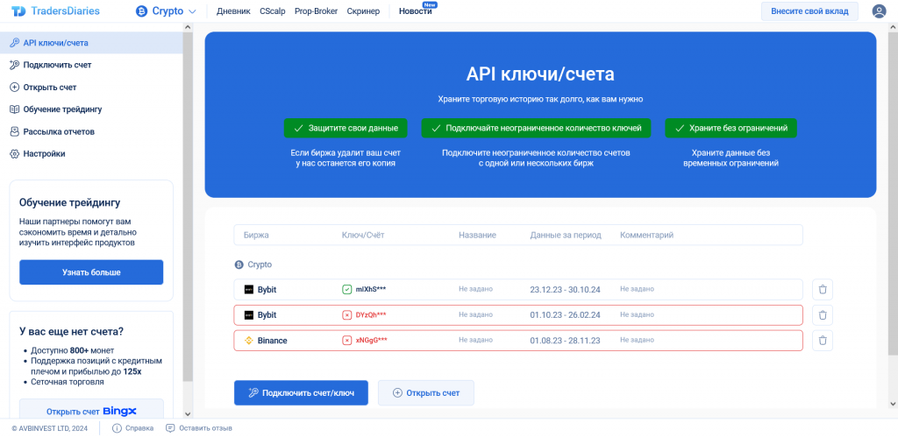Open the Crypto market dropdown
Image resolution: width=898 pixels, height=437 pixels.
coord(167,11)
